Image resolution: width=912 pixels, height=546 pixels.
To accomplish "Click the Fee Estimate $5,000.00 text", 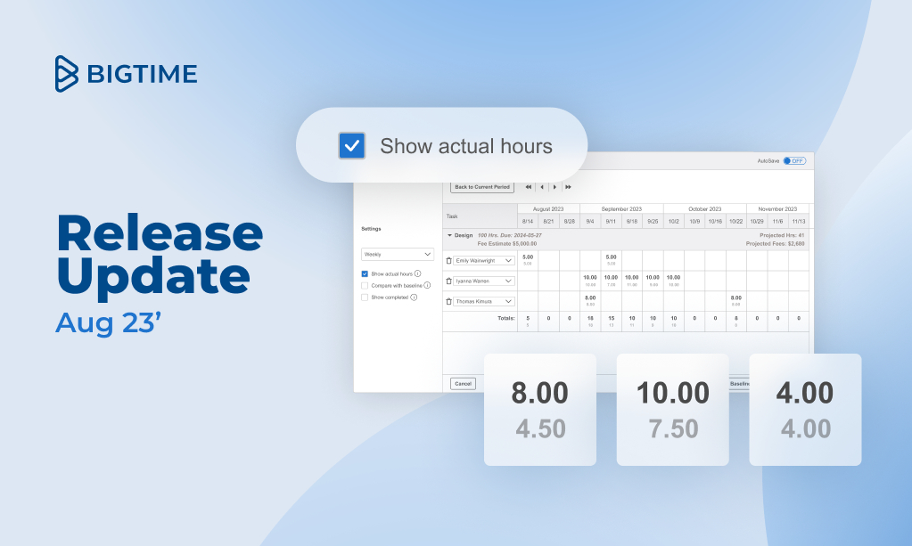I will 507,244.
